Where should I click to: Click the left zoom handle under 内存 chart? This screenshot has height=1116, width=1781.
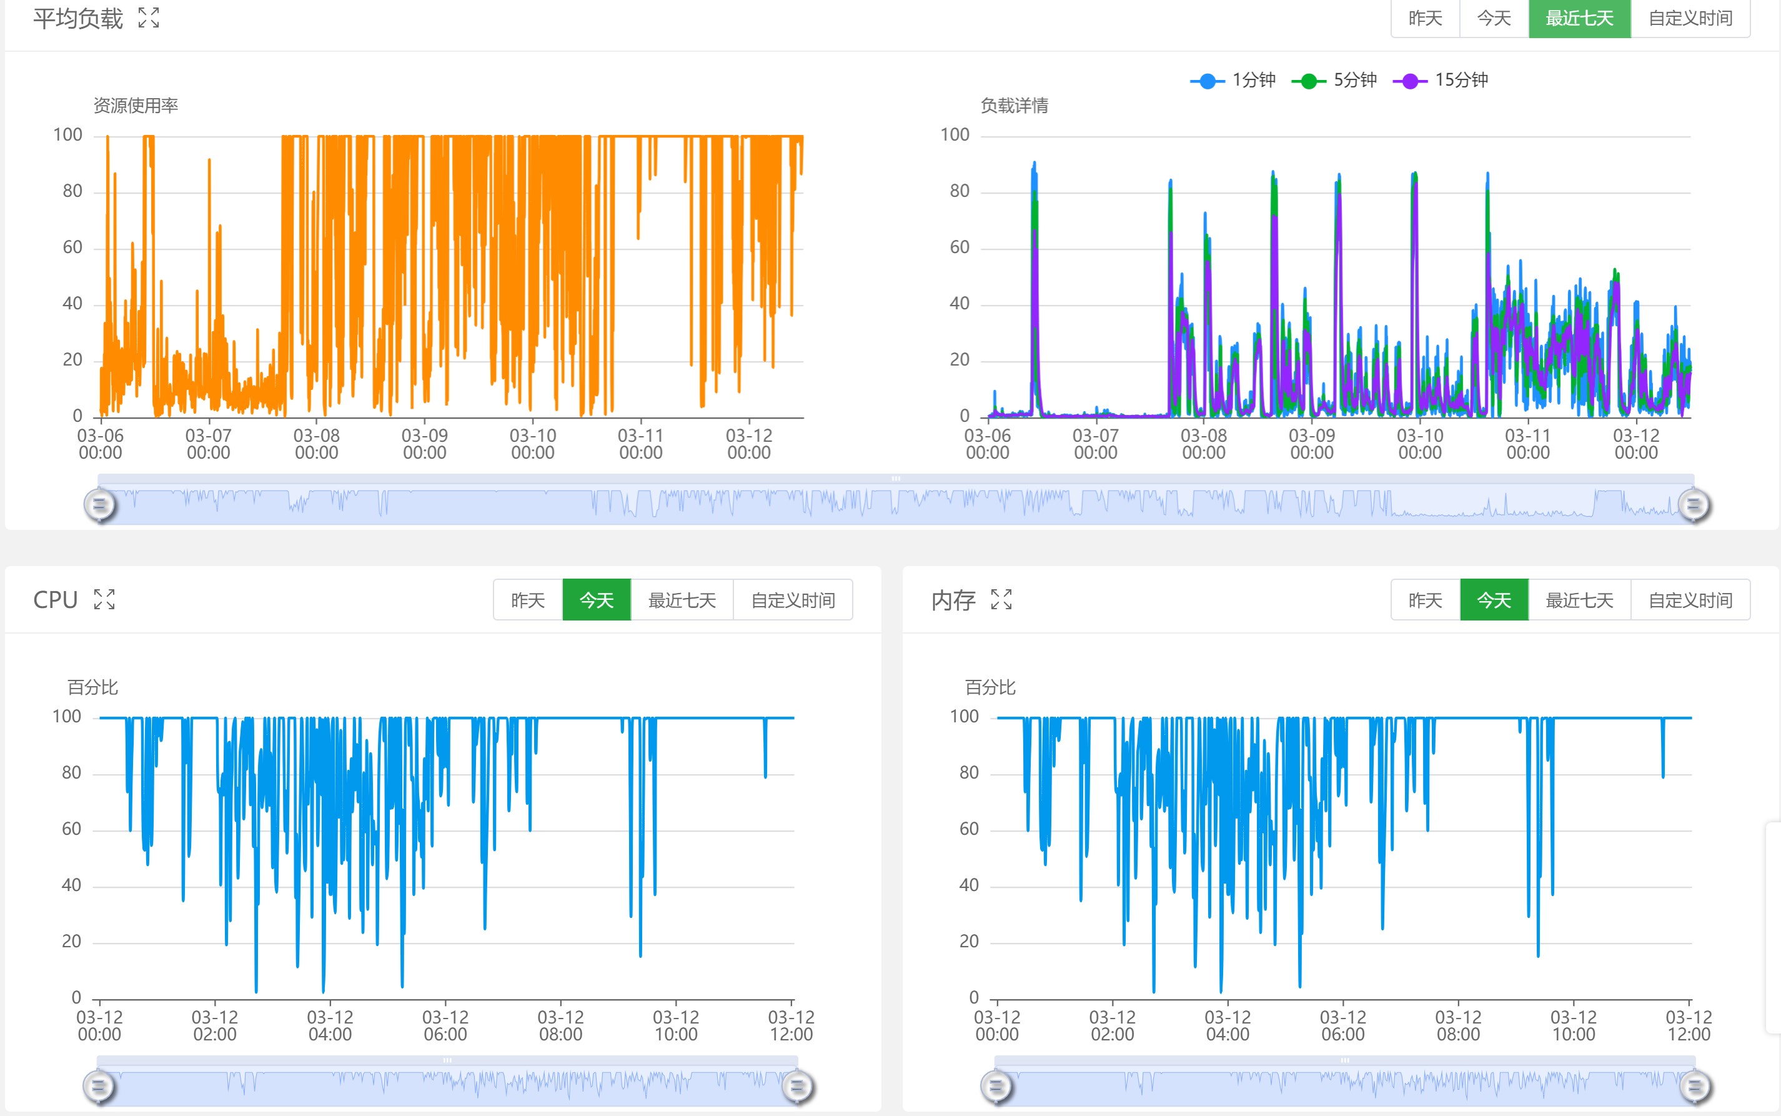click(x=996, y=1087)
